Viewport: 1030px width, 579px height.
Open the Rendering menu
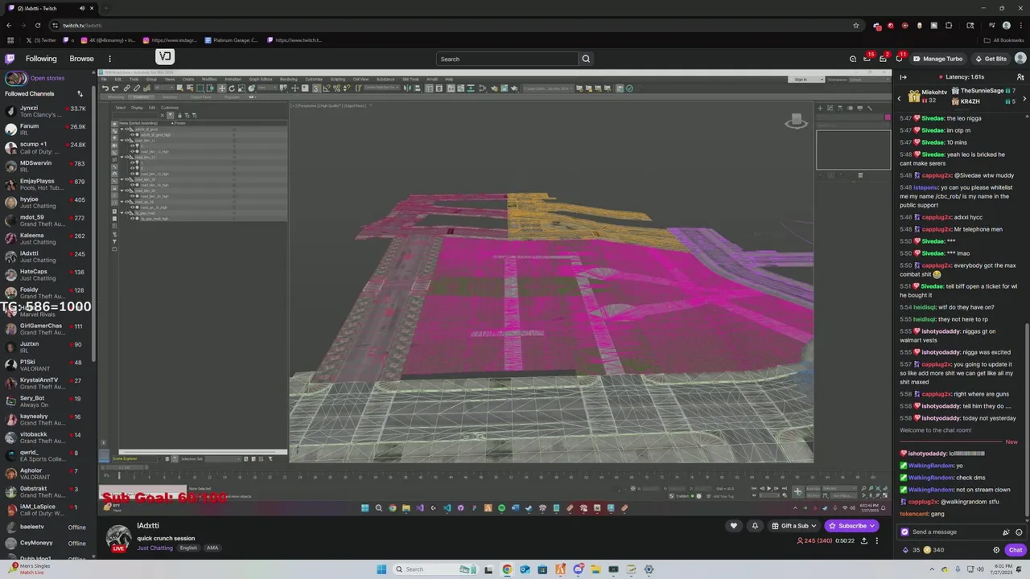(288, 80)
